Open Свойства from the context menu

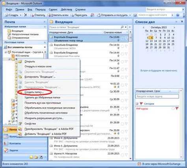tap(30, 123)
